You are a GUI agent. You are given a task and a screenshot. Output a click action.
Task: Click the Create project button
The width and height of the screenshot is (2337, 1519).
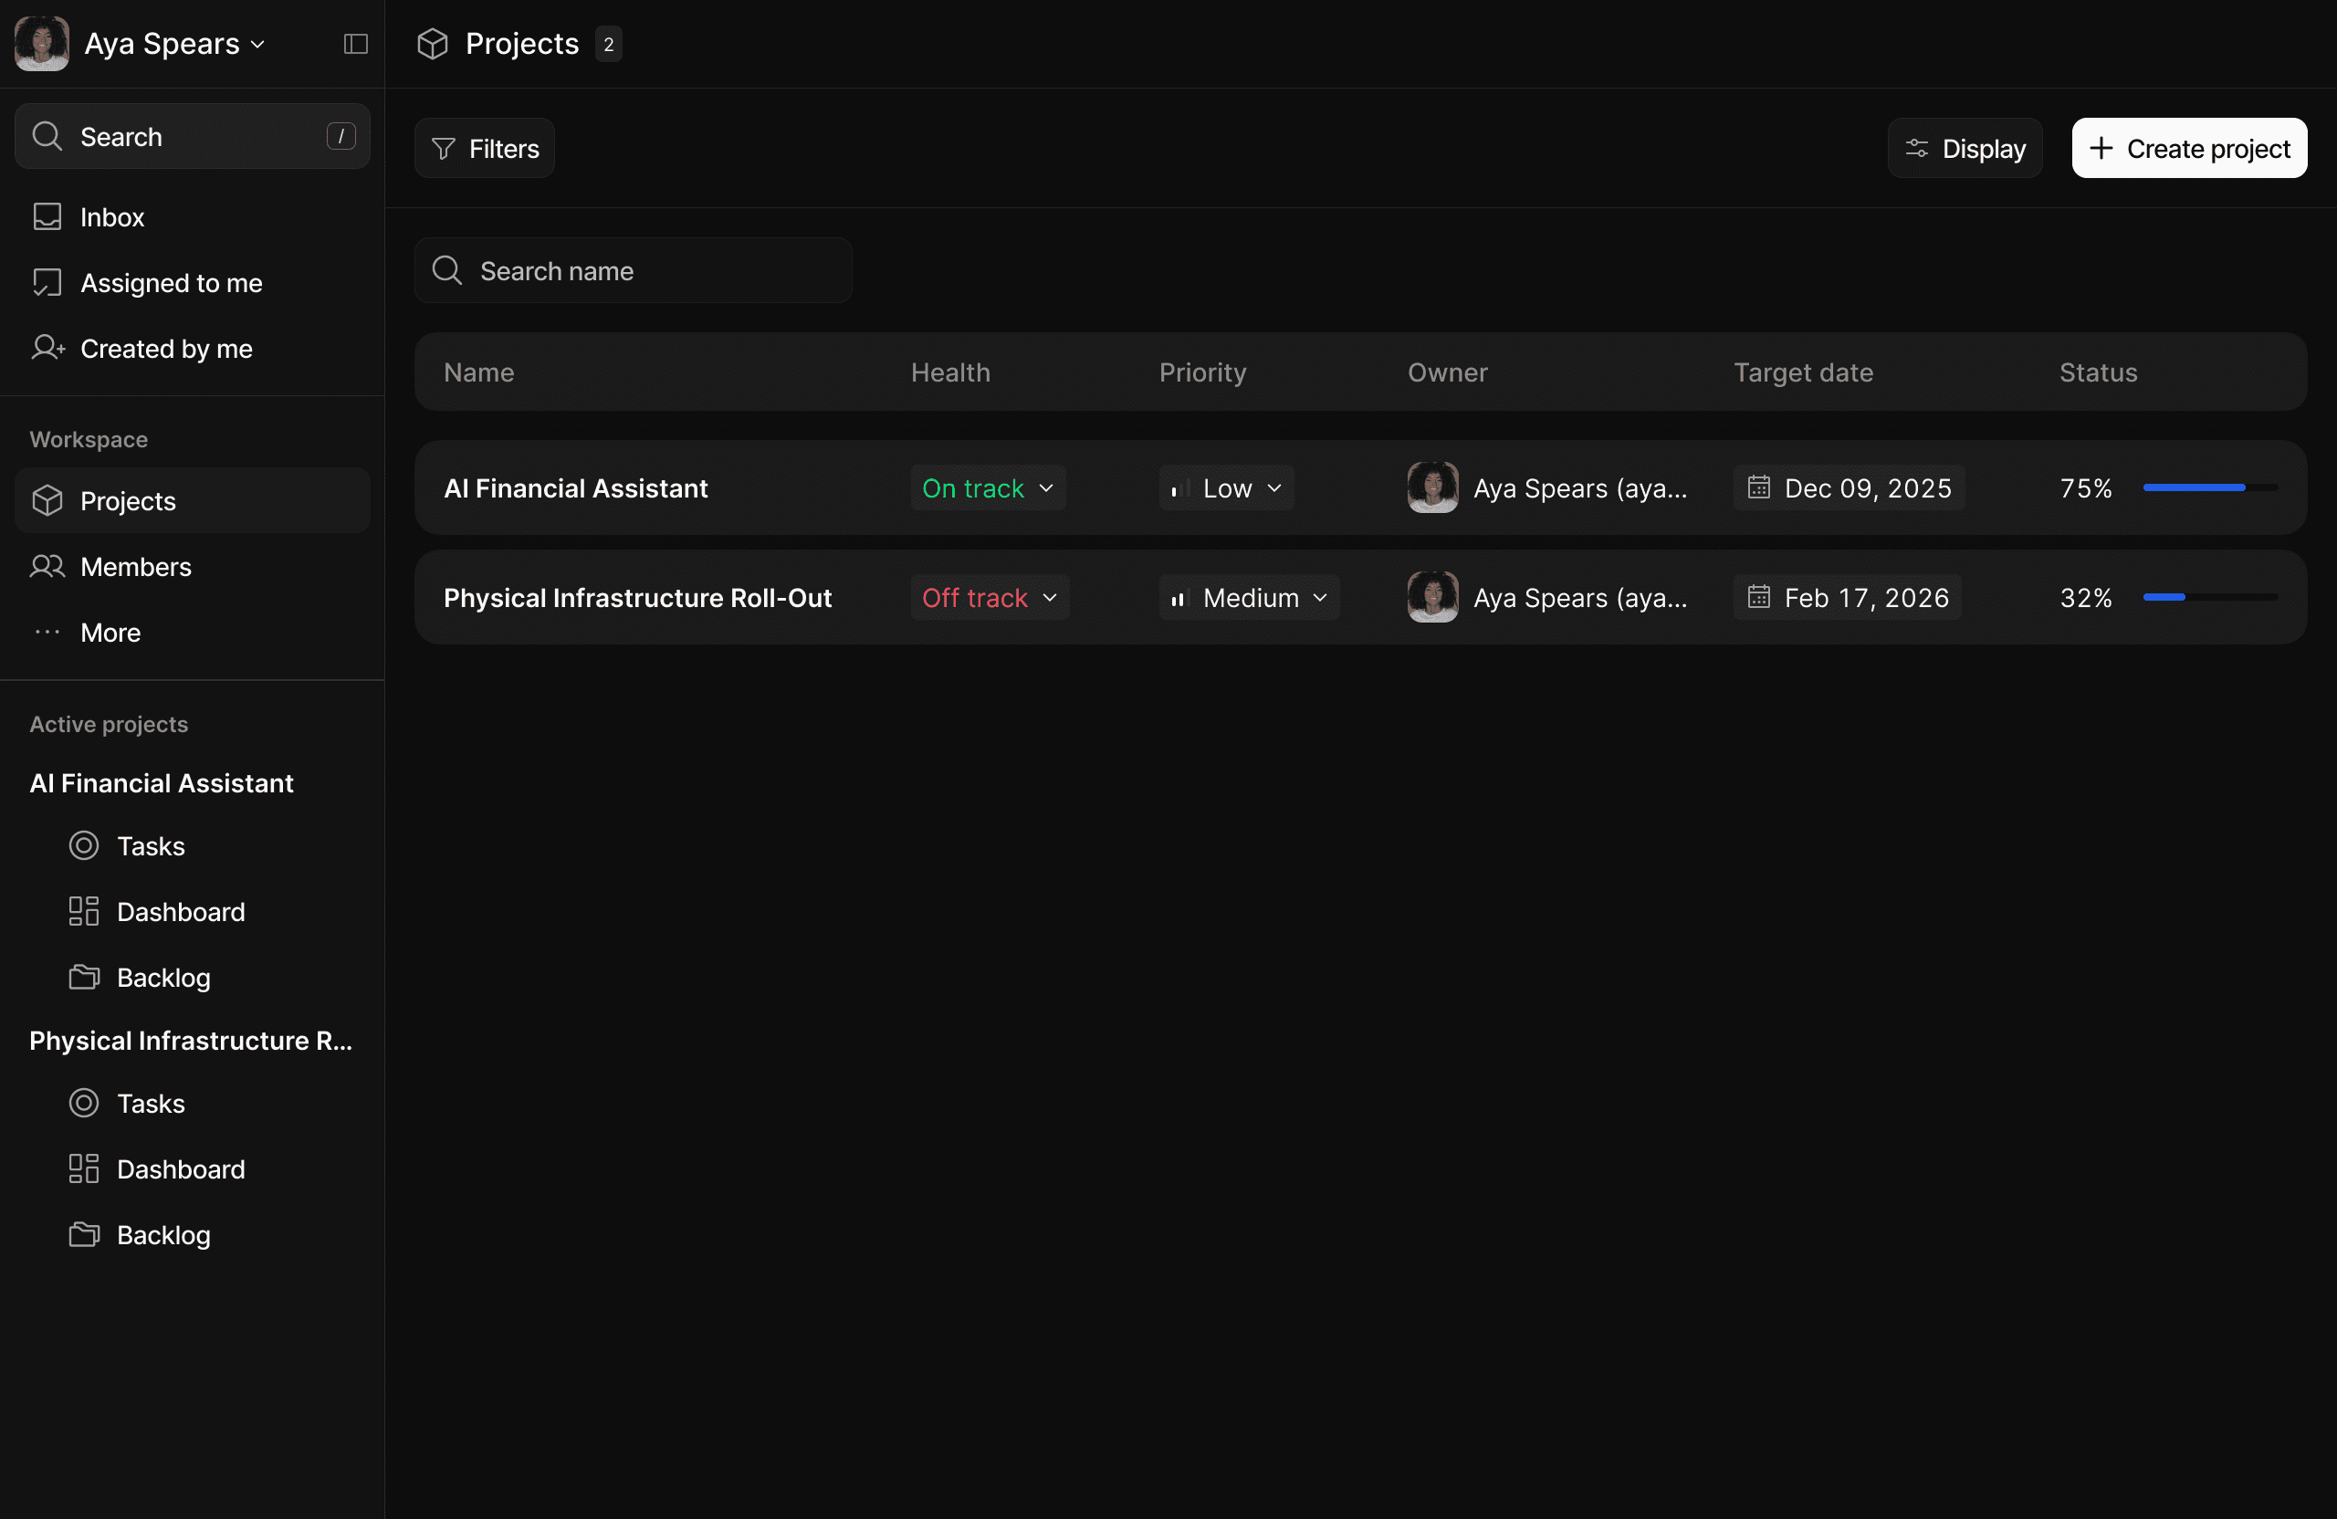coord(2189,148)
